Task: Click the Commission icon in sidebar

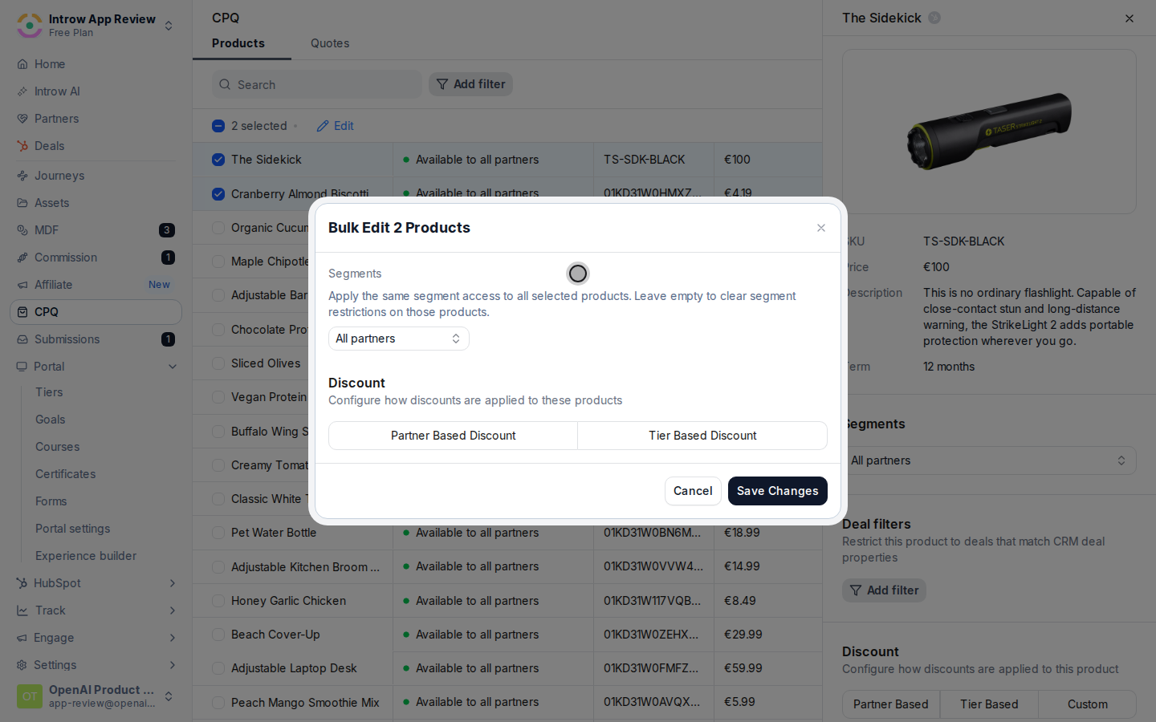Action: pyautogui.click(x=22, y=258)
